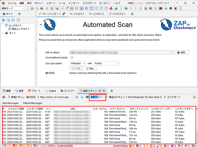Open the ポリシー menu
The width and height of the screenshot is (198, 148).
[x=39, y=3]
